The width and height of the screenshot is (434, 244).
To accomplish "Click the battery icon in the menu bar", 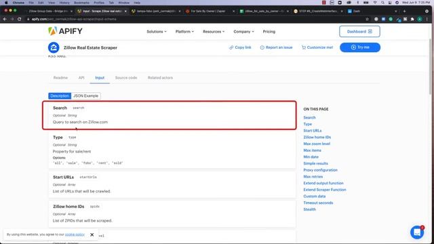I will click(366, 3).
